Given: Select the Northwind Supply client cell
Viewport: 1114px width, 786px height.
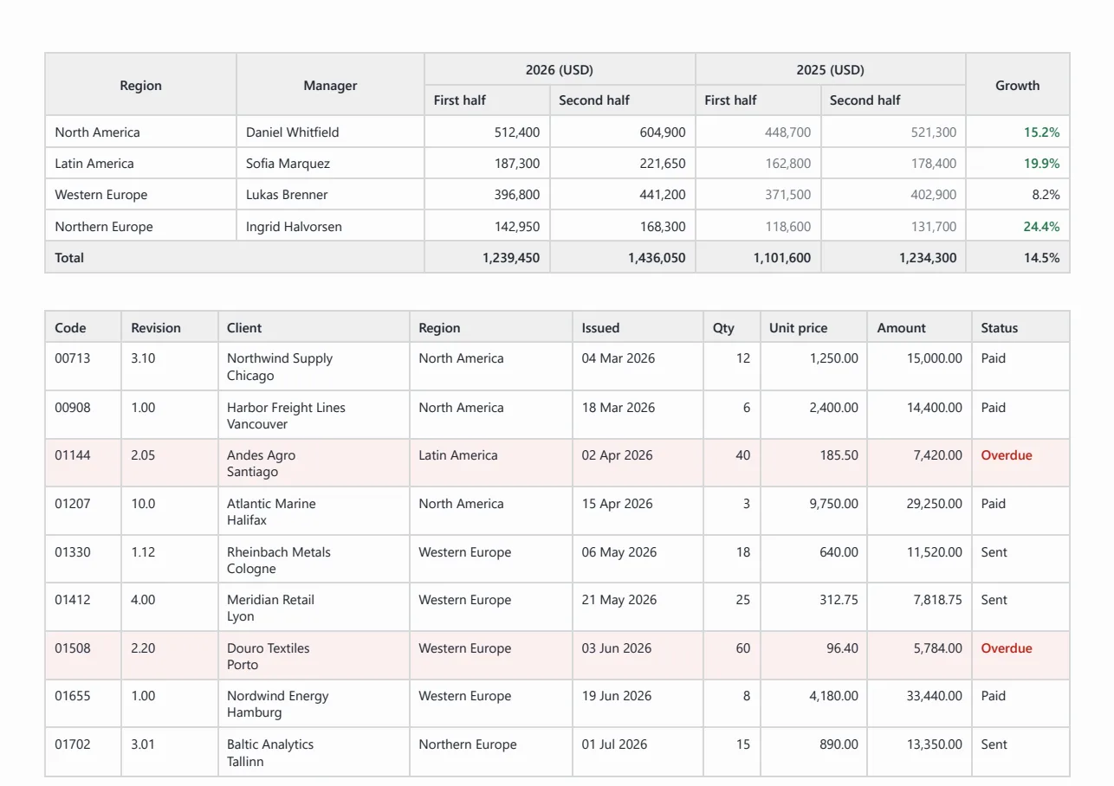Looking at the screenshot, I should click(x=314, y=367).
